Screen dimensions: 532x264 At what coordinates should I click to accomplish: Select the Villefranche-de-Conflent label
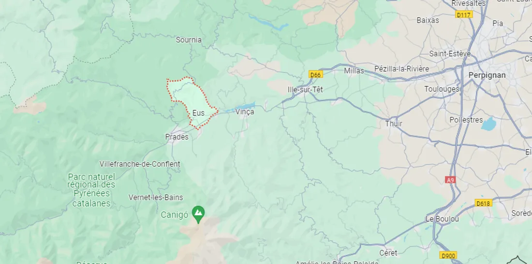[x=140, y=164]
